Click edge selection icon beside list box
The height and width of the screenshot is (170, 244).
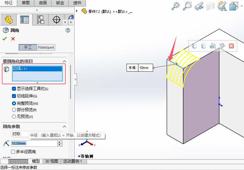coord(6,69)
